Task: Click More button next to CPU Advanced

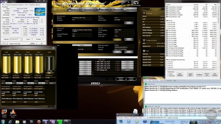Action: (129, 39)
